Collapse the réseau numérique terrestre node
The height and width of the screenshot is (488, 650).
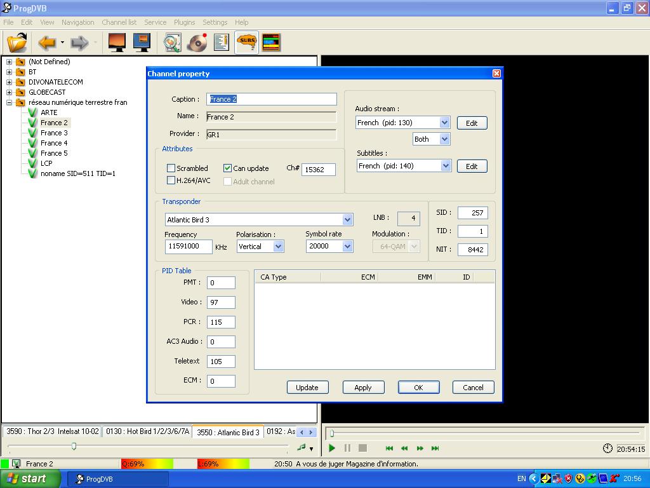tap(9, 102)
